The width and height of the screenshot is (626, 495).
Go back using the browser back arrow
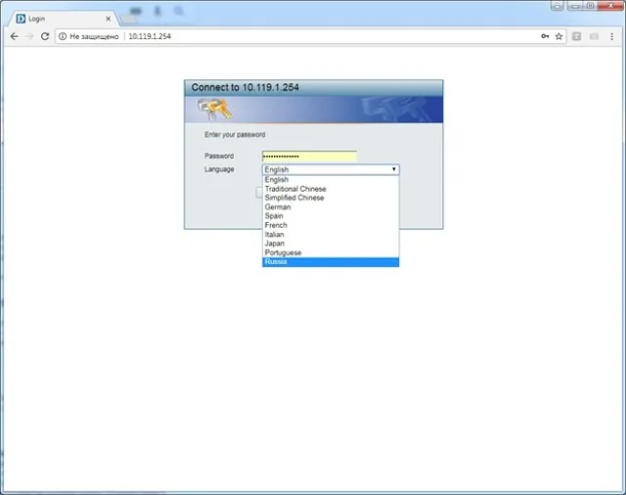(x=15, y=36)
